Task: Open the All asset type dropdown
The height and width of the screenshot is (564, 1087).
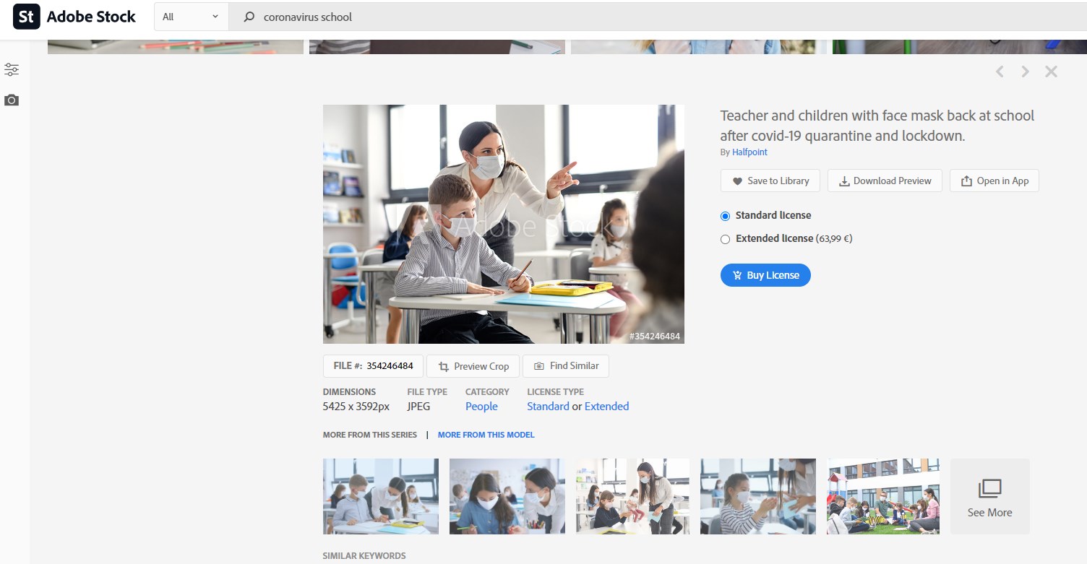Action: (191, 17)
